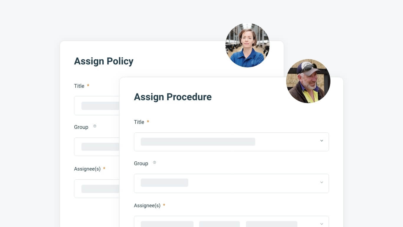Click the avatar of woman in blue shirt
Screen dimensions: 403x227
(247, 45)
